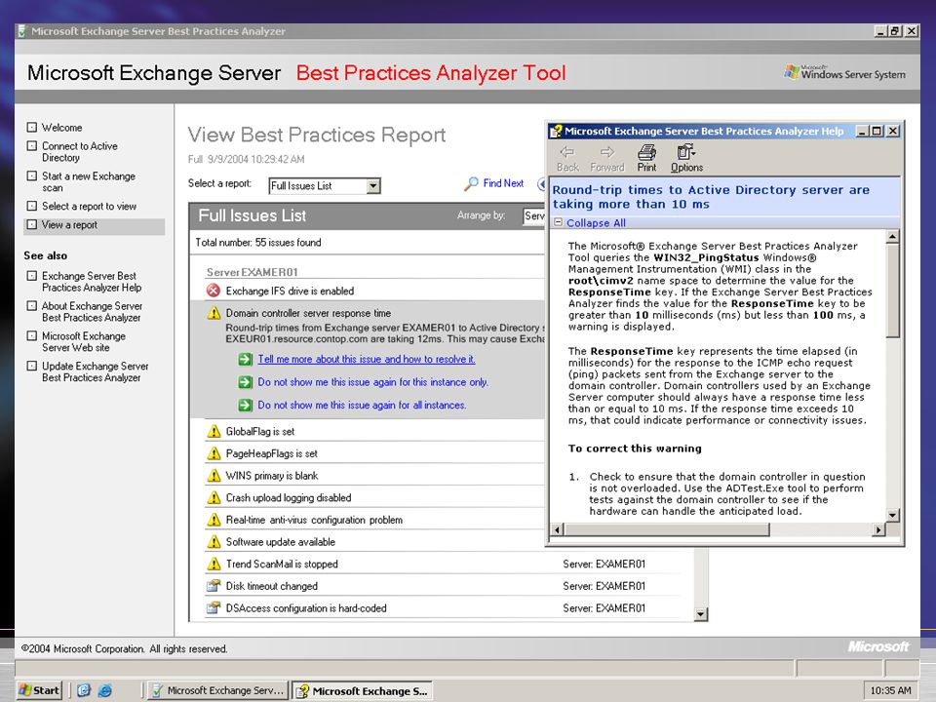936x702 pixels.
Task: Click warning icon for Domain controller server response time
Action: click(214, 313)
